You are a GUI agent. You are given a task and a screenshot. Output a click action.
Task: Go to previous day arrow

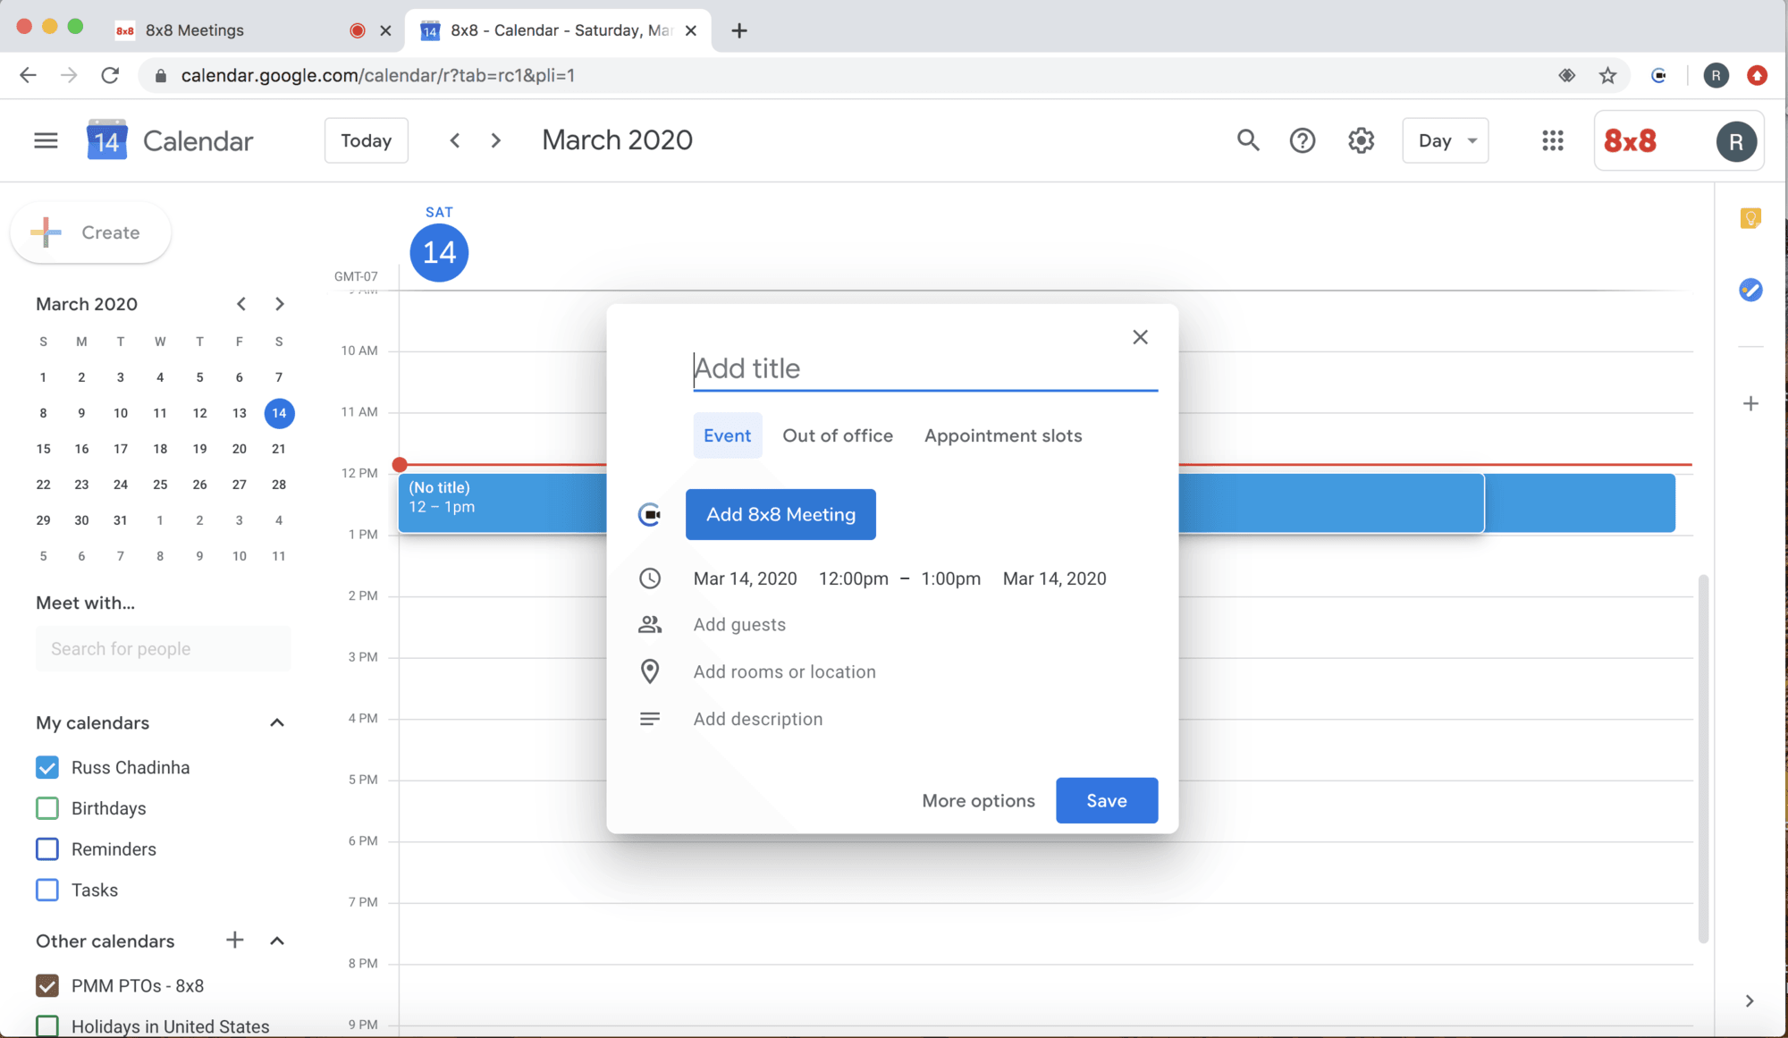[x=455, y=140]
